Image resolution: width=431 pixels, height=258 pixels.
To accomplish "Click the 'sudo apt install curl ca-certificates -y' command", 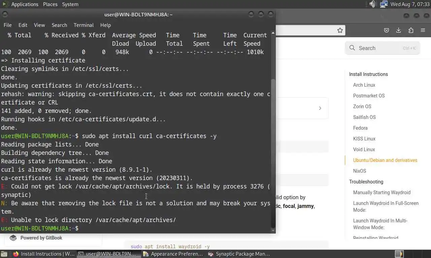I will [x=149, y=136].
